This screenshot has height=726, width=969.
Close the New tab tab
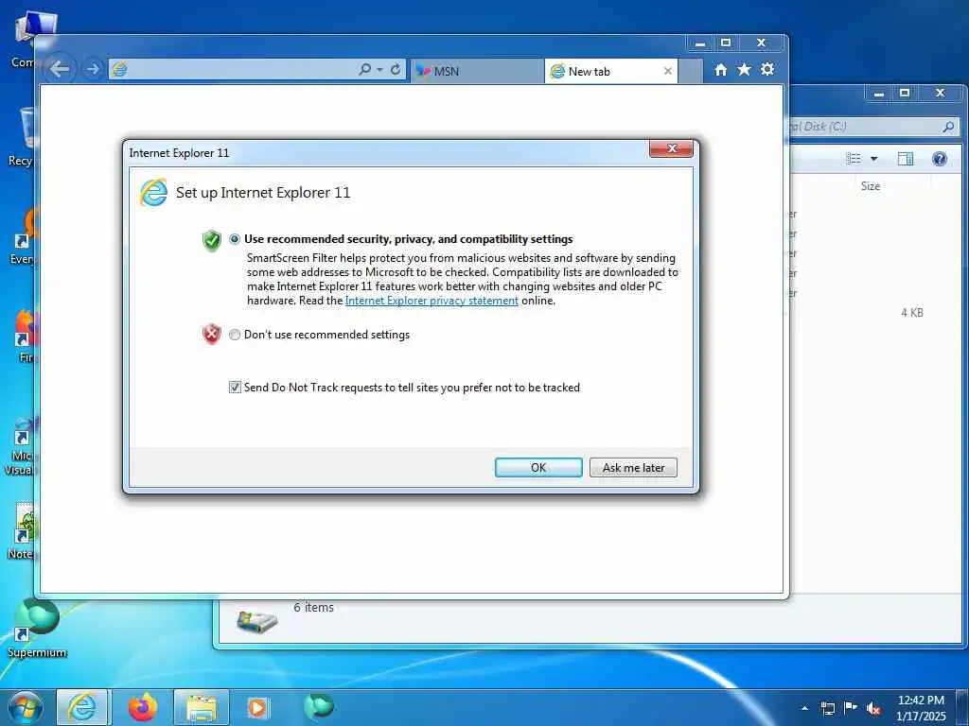point(668,71)
